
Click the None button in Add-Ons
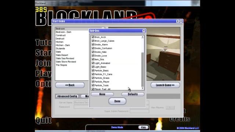point(102,94)
